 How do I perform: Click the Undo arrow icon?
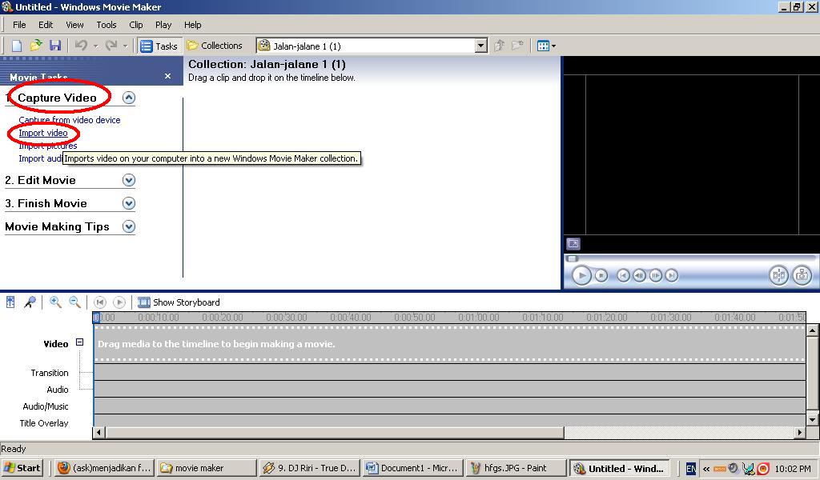click(x=81, y=46)
